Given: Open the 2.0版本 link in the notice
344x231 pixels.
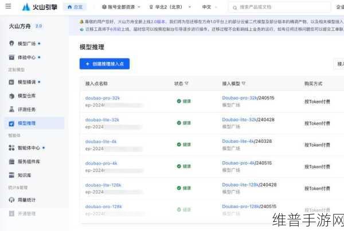Looking at the screenshot, I should [x=158, y=22].
